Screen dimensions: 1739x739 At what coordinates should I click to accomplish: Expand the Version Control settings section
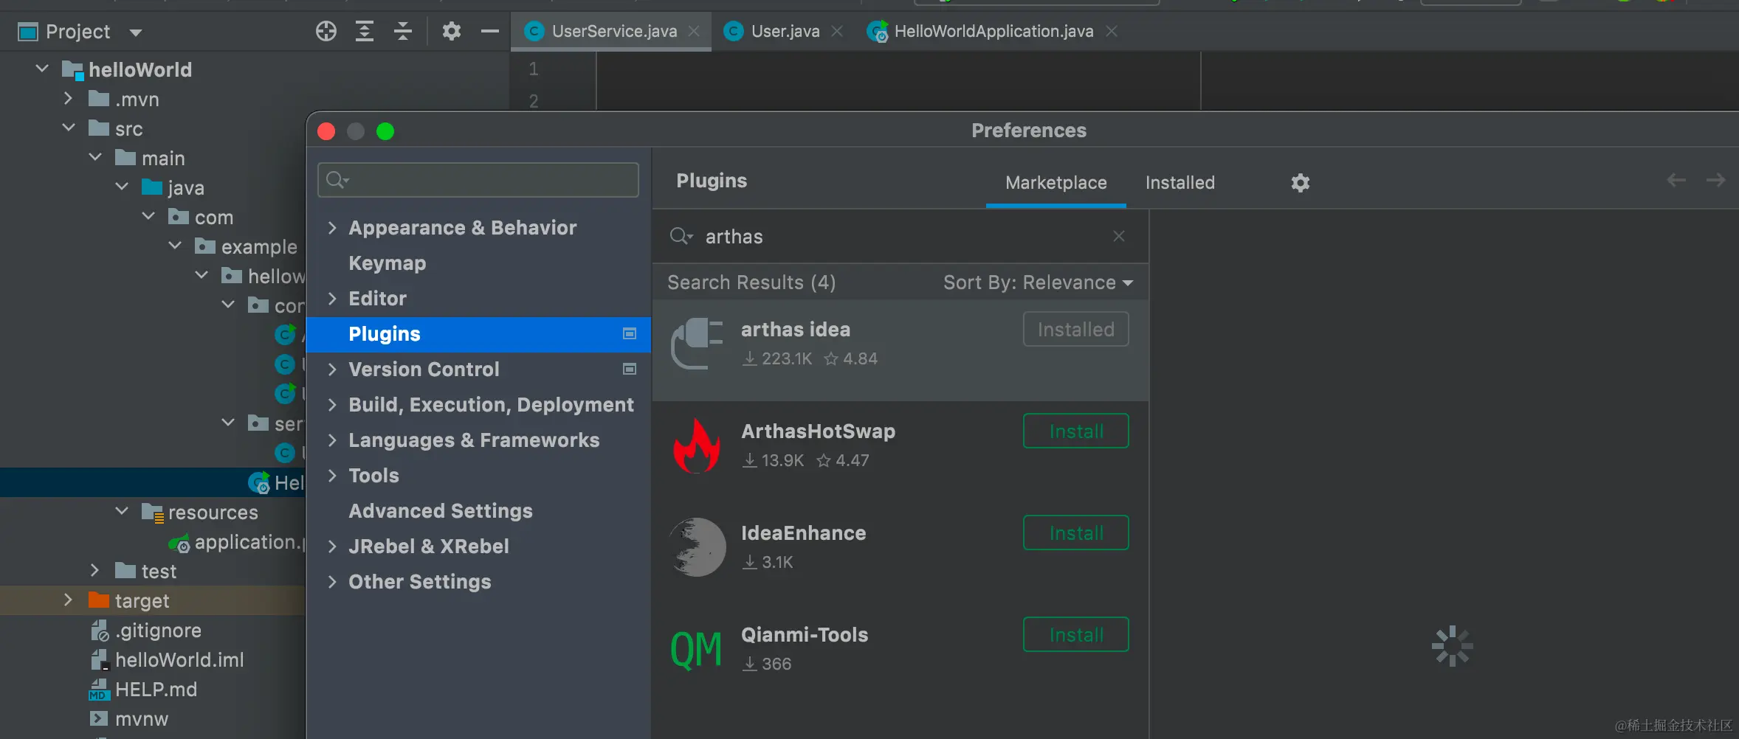[x=332, y=369]
